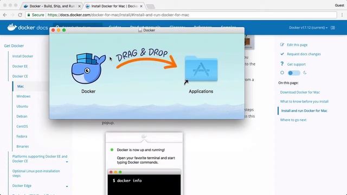Toggle the day/night theme switch
Screen dimensions: 347x195
pyautogui.click(x=294, y=73)
